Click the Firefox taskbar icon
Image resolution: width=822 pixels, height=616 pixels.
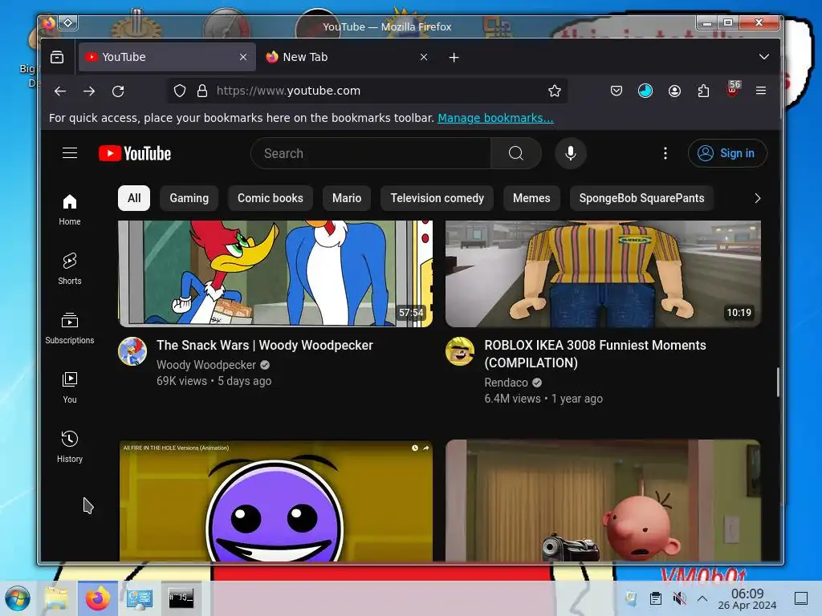(x=98, y=598)
